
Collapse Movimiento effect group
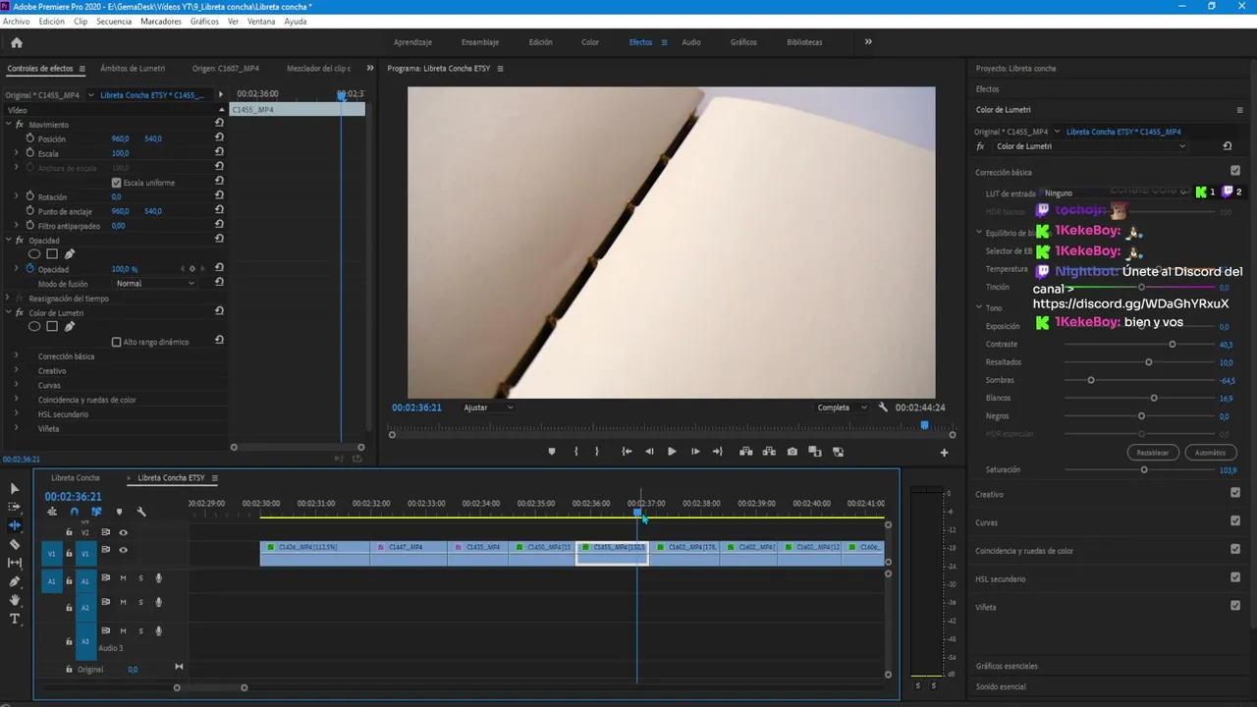[8, 125]
